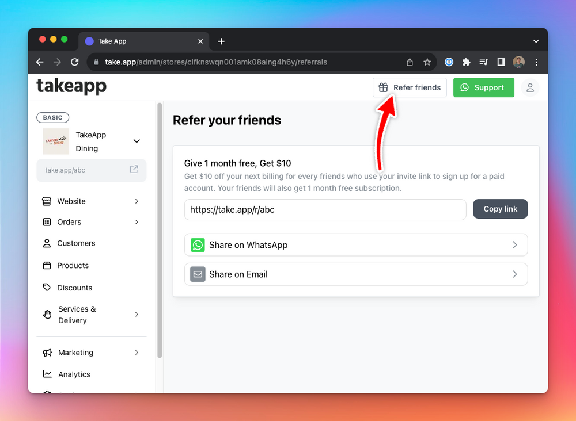Open the media control playlist icon

[483, 62]
